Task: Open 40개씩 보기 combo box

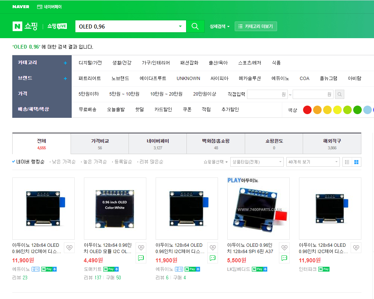Action: (313, 162)
